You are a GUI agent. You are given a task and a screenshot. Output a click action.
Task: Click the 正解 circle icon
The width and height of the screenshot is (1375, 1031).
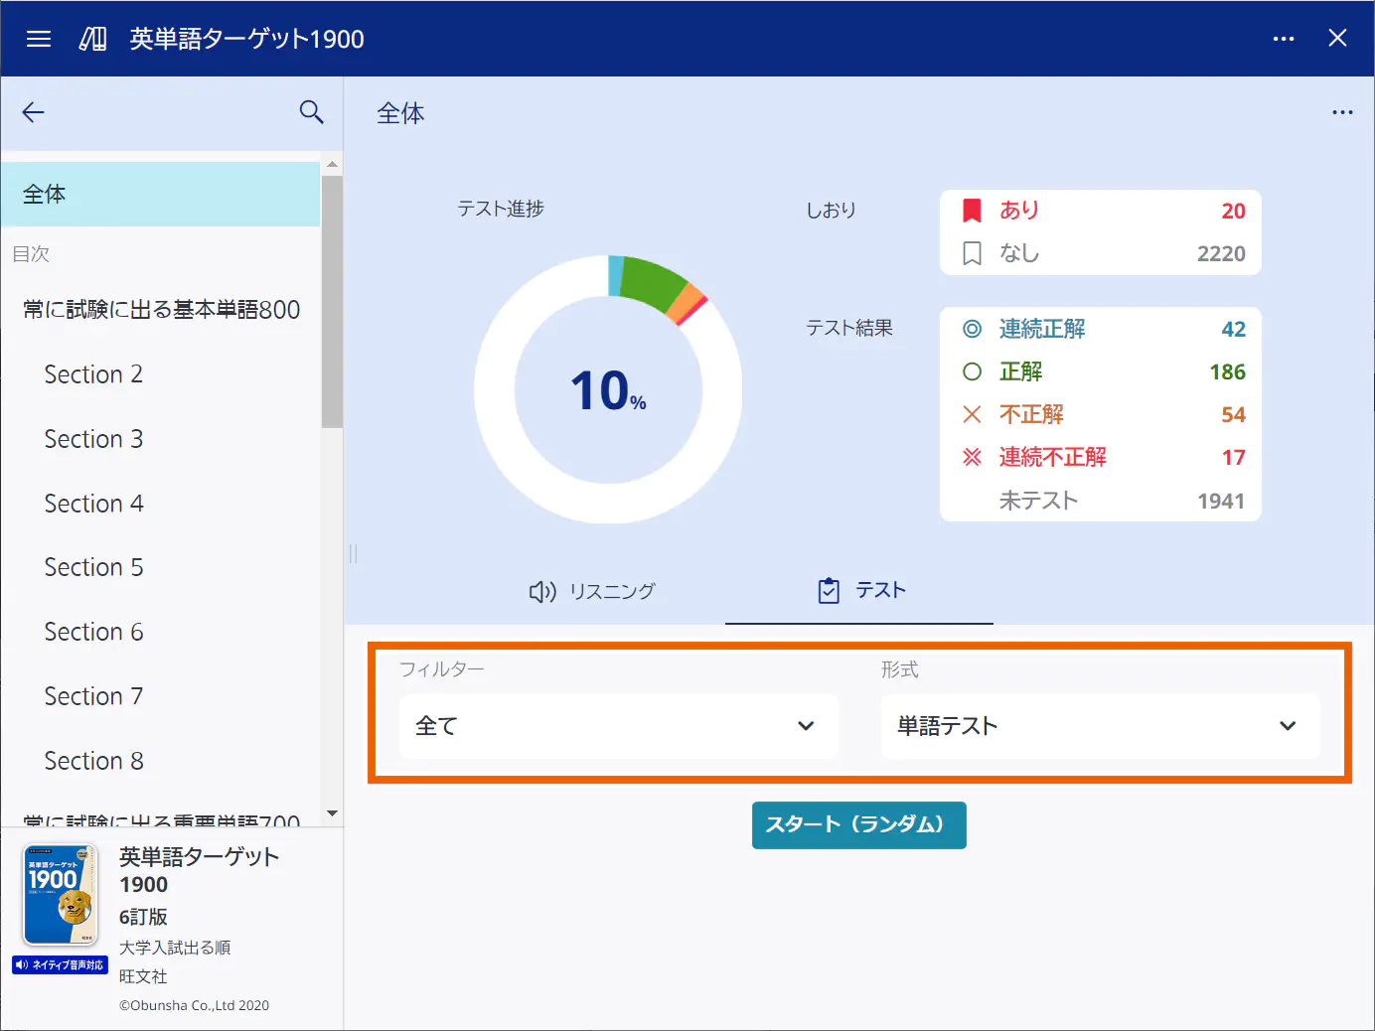click(973, 371)
